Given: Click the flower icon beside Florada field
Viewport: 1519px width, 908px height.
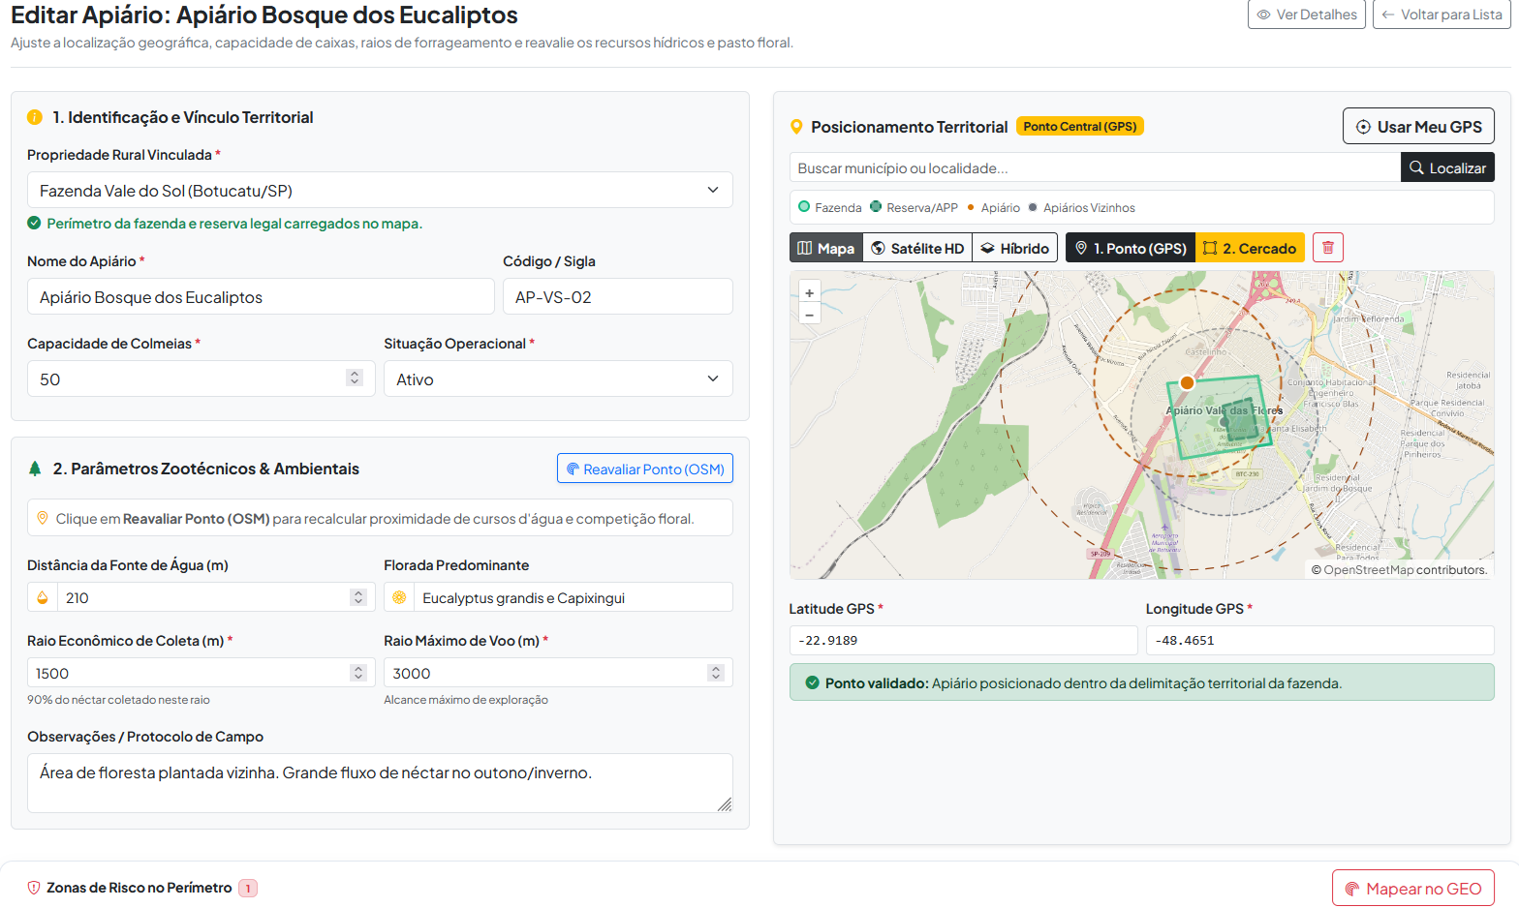Looking at the screenshot, I should pyautogui.click(x=399, y=598).
